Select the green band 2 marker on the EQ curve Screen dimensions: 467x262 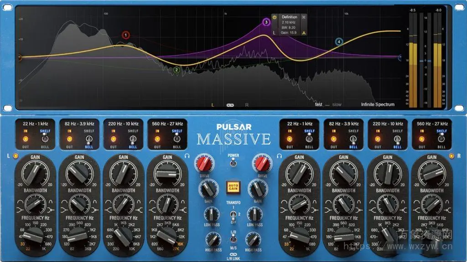click(x=176, y=70)
